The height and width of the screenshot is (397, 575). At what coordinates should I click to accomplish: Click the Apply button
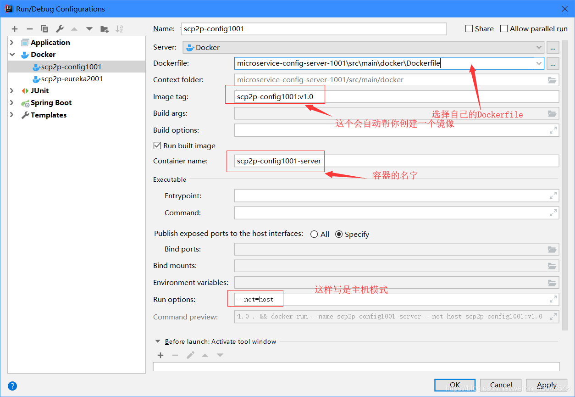pyautogui.click(x=547, y=385)
